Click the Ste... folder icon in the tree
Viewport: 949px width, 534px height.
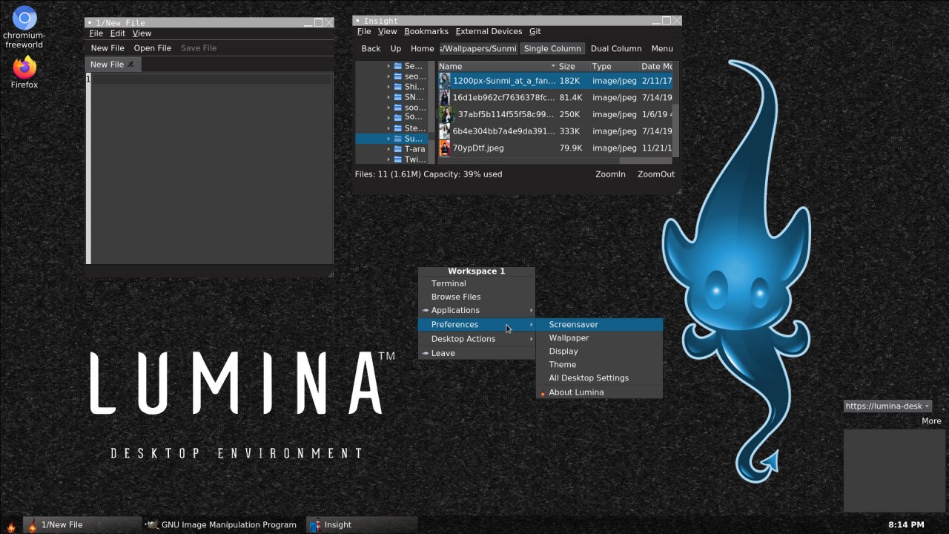pyautogui.click(x=398, y=128)
